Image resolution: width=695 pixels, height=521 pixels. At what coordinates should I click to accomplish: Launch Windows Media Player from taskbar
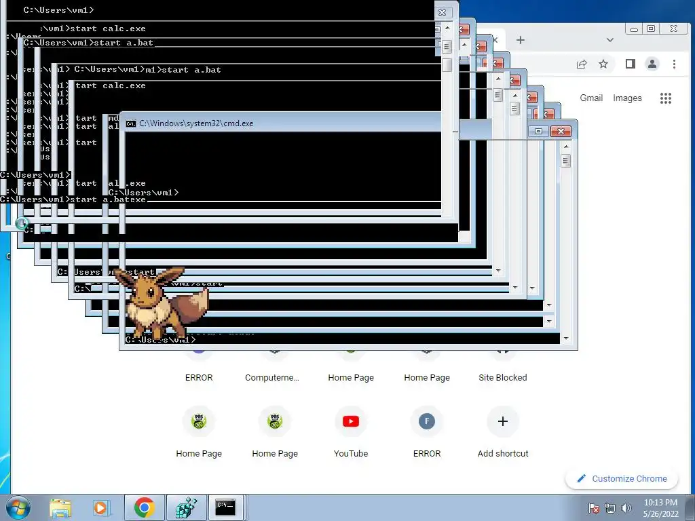101,507
